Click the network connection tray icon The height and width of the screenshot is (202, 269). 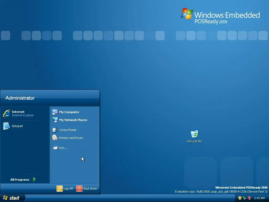[245, 198]
